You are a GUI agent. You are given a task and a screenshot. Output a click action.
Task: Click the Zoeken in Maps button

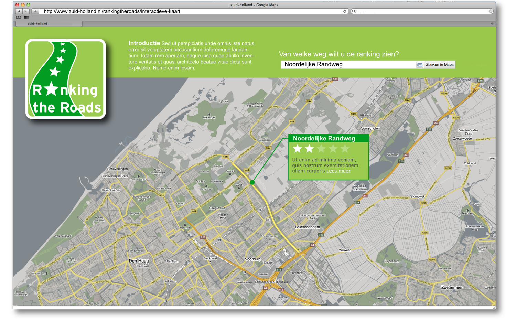pyautogui.click(x=440, y=65)
